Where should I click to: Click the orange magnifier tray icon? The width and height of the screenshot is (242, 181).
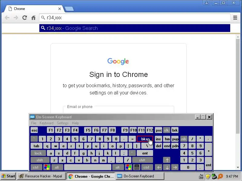221,176
